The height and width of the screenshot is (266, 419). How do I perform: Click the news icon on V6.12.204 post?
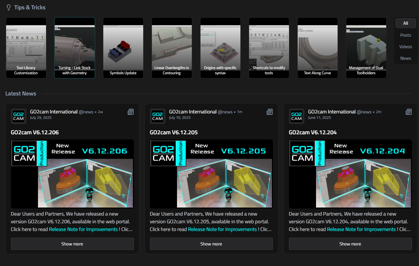pyautogui.click(x=409, y=112)
